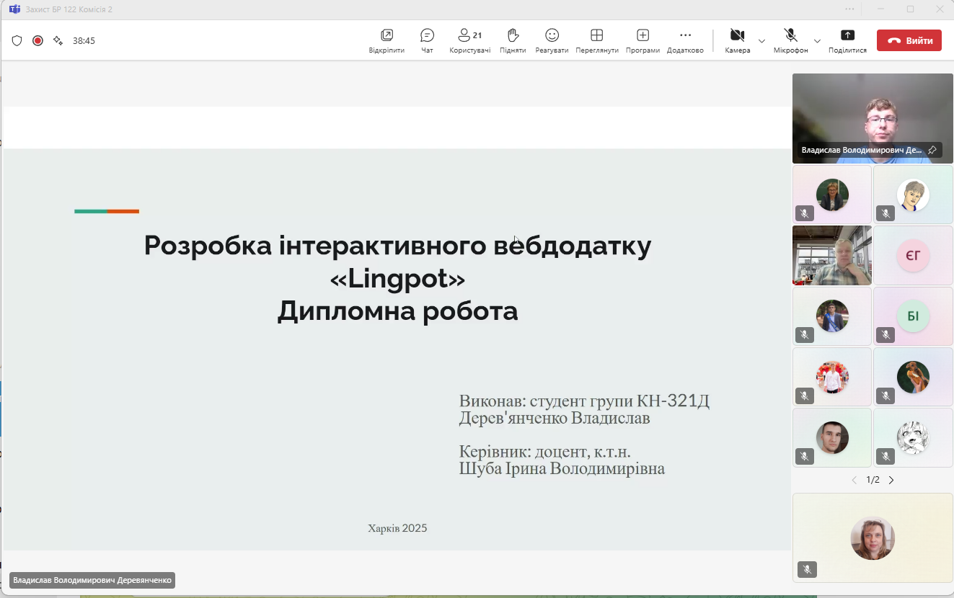Toggle pin on Владислав's video tile
Screen dimensions: 954x598
[x=932, y=150]
